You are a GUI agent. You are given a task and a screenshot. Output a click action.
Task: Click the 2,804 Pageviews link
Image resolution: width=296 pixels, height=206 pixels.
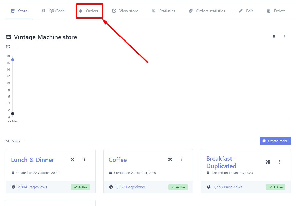[x=32, y=187]
